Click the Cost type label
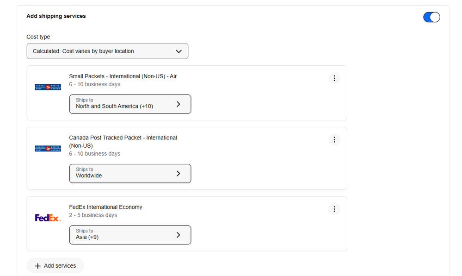 coord(38,37)
